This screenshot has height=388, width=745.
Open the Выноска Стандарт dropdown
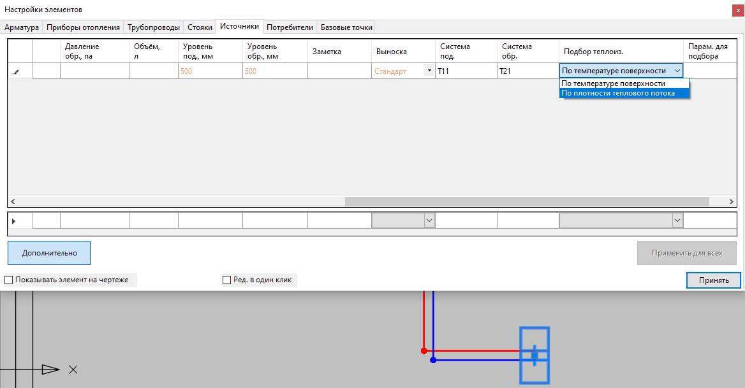pos(429,71)
